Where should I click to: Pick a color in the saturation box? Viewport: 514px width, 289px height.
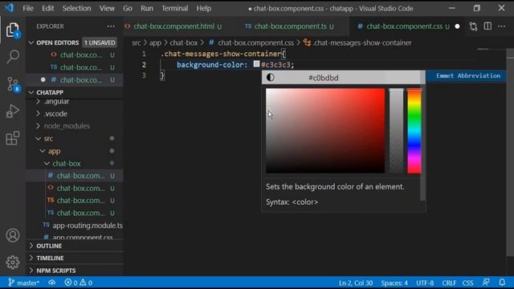tap(325, 130)
